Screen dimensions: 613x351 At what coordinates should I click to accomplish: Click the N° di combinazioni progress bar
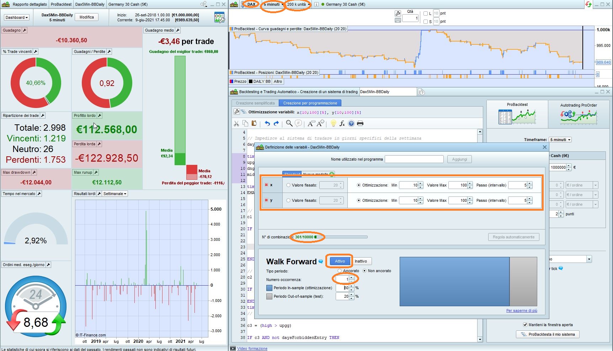[341, 237]
